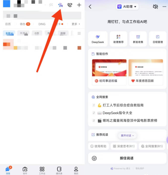Open the 我的 profile bottom tab

coord(76,170)
